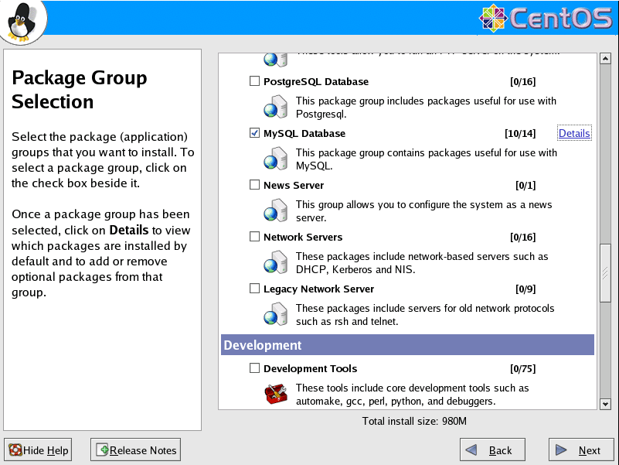Viewport: 619px width, 465px height.
Task: Hide the Help panel
Action: tap(39, 450)
